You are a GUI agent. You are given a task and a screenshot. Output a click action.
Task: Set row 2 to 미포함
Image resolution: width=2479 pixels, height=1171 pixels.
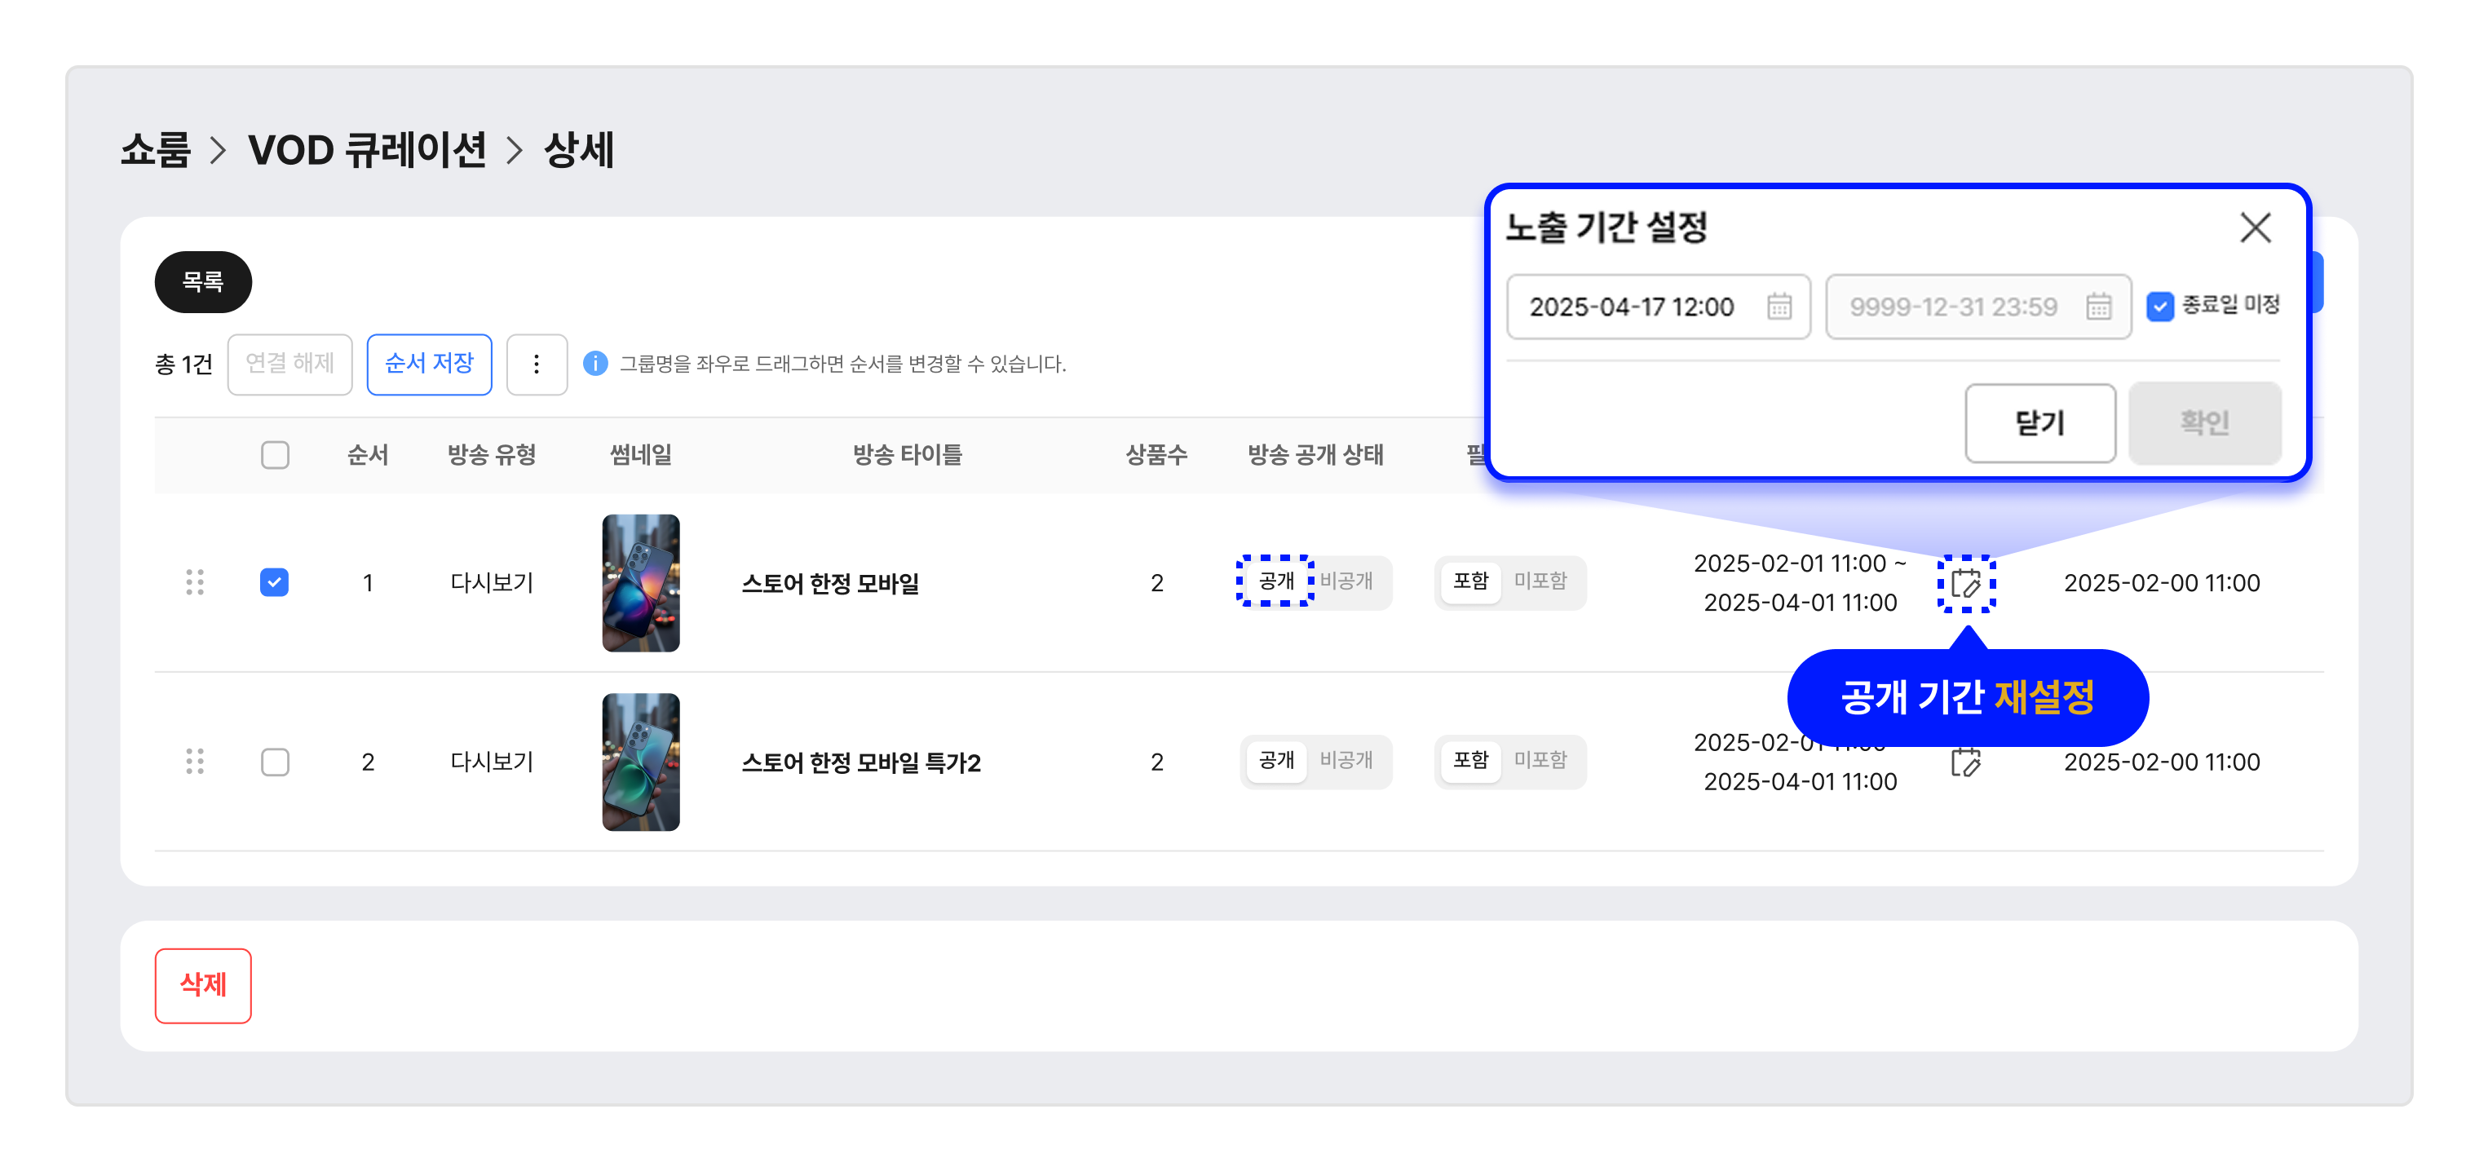pyautogui.click(x=1540, y=760)
